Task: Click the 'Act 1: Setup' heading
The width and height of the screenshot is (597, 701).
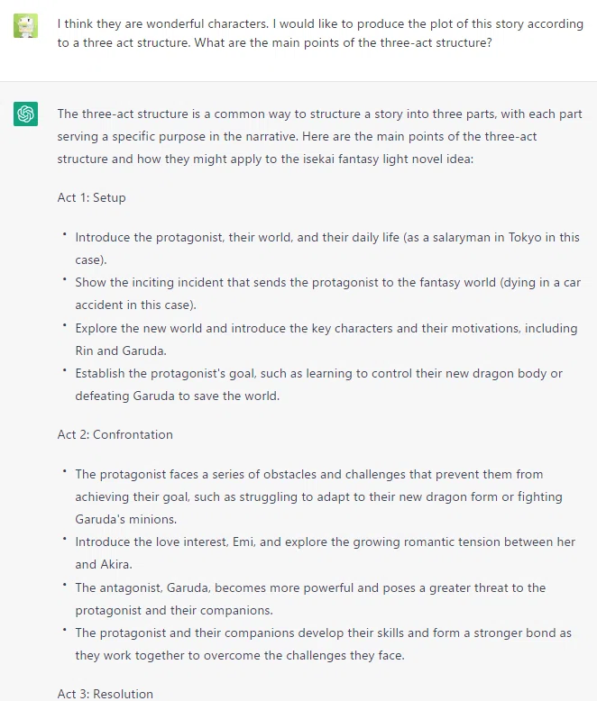Action: (91, 197)
